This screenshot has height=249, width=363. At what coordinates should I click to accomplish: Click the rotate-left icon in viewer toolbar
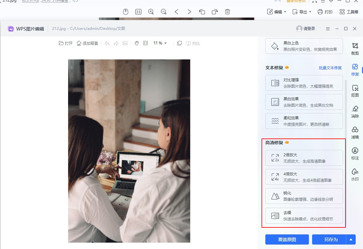202,12
